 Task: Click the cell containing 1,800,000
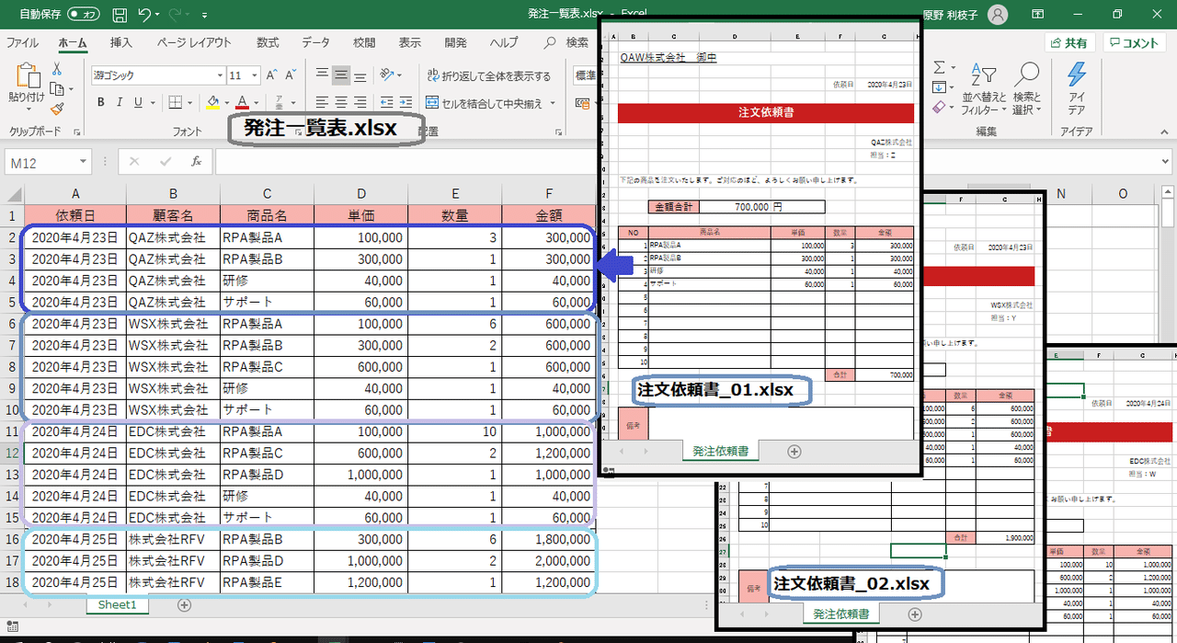[548, 540]
